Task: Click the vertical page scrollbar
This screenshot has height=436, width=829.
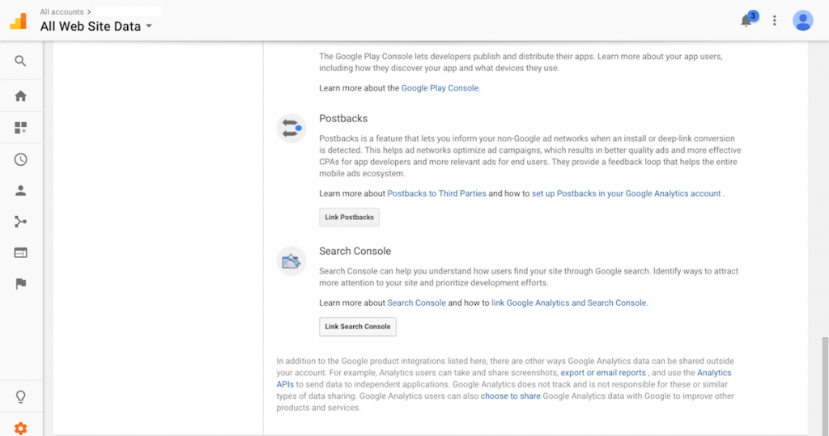Action: (x=825, y=386)
